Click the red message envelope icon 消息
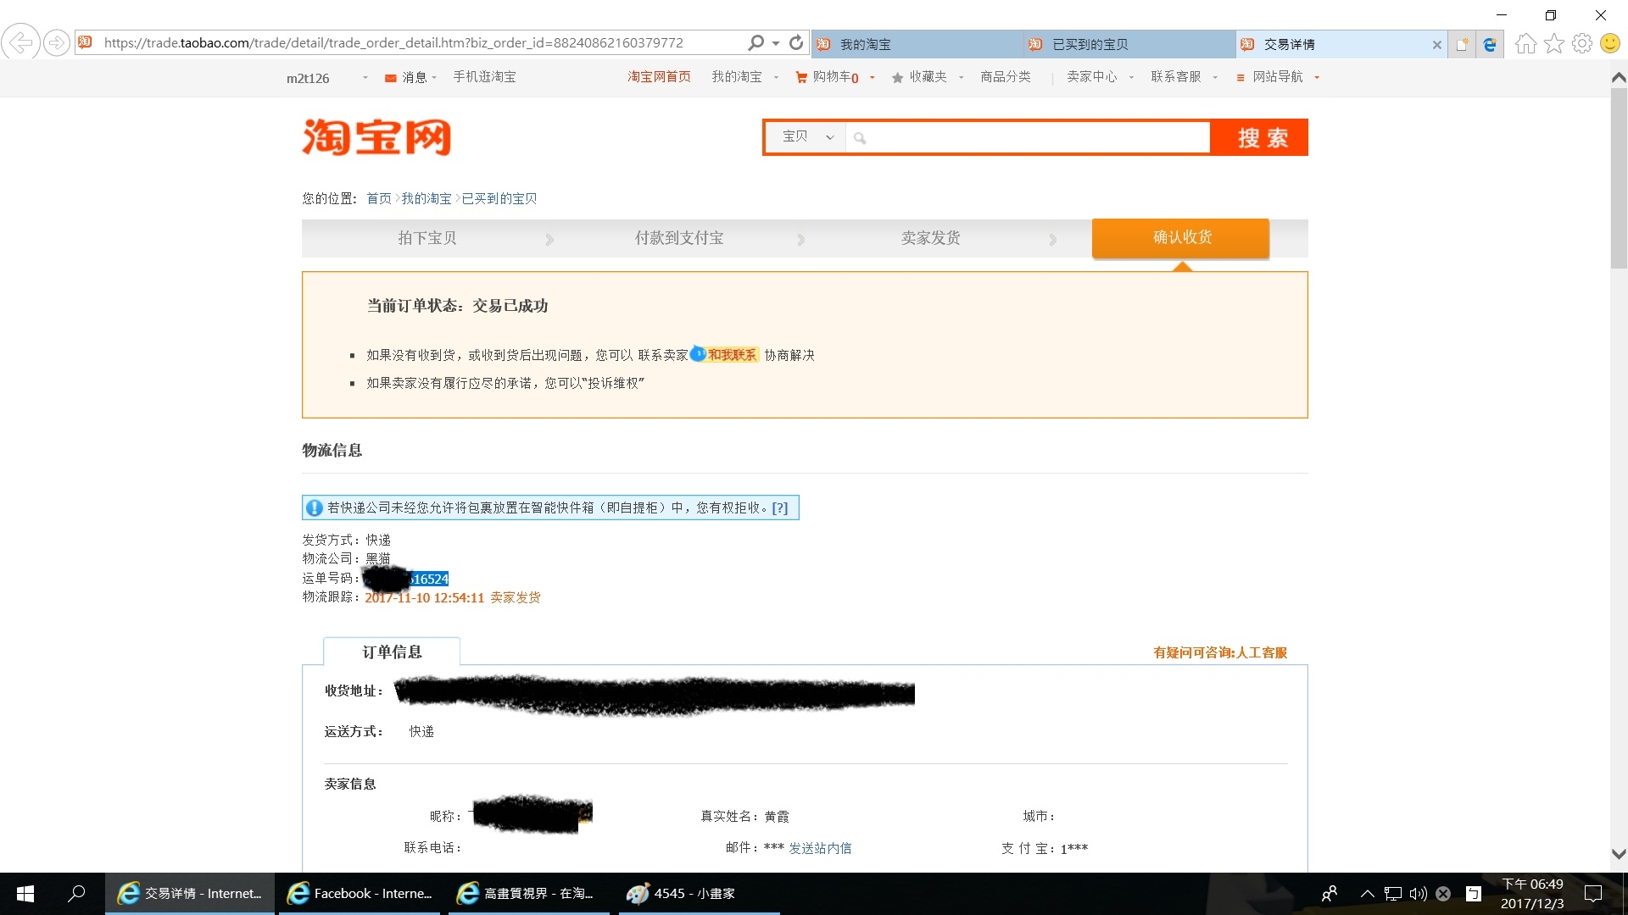The image size is (1628, 915). (390, 78)
